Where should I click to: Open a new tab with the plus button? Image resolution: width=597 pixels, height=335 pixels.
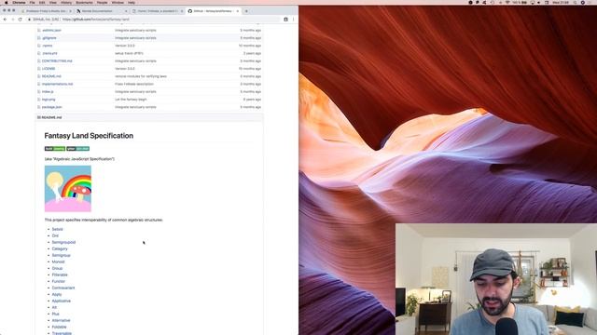pos(246,11)
